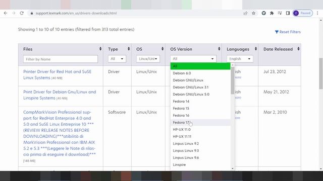
Task: Click the dropdown list scrollbar thumb
Action: [233, 80]
